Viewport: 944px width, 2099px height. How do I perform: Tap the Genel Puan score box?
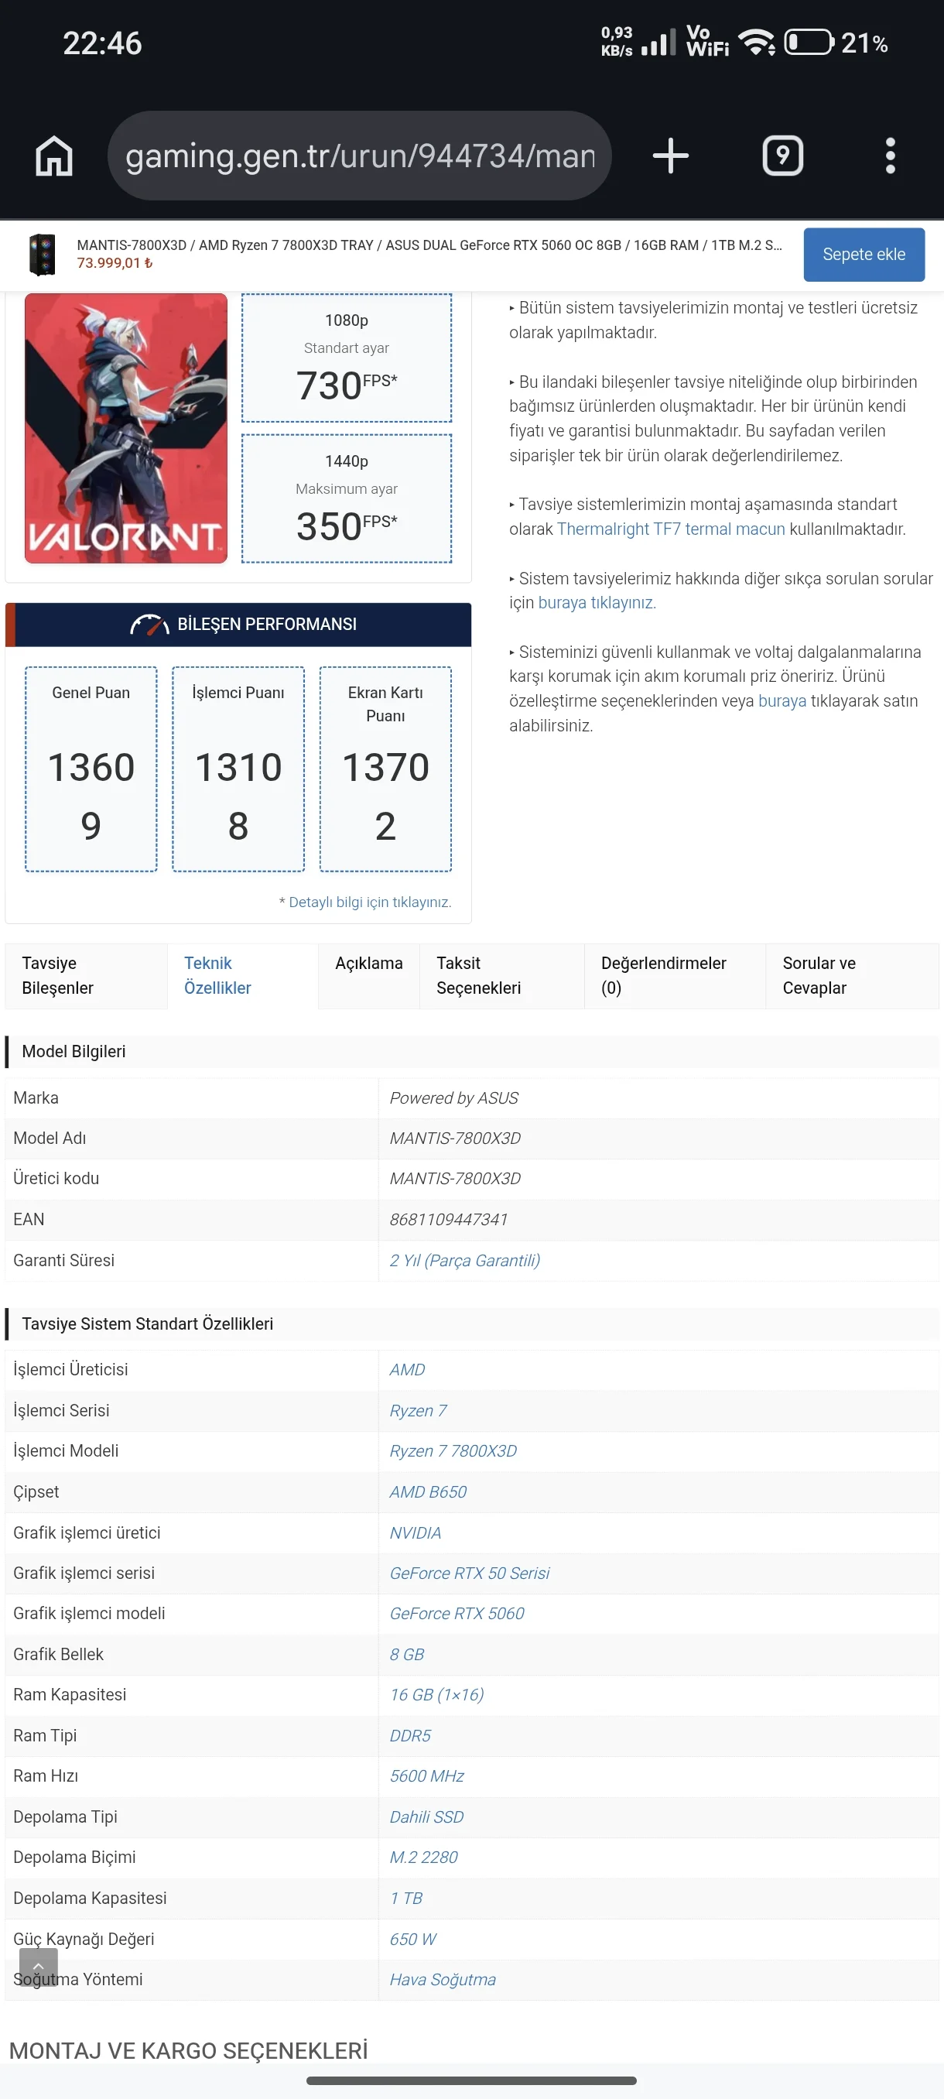coord(91,769)
